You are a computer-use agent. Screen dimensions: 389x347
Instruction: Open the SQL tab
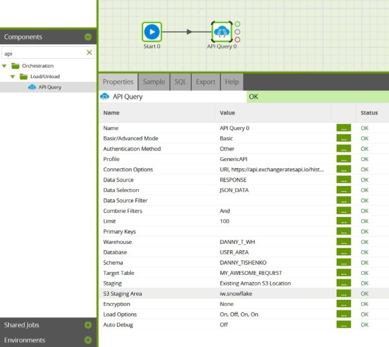(181, 82)
